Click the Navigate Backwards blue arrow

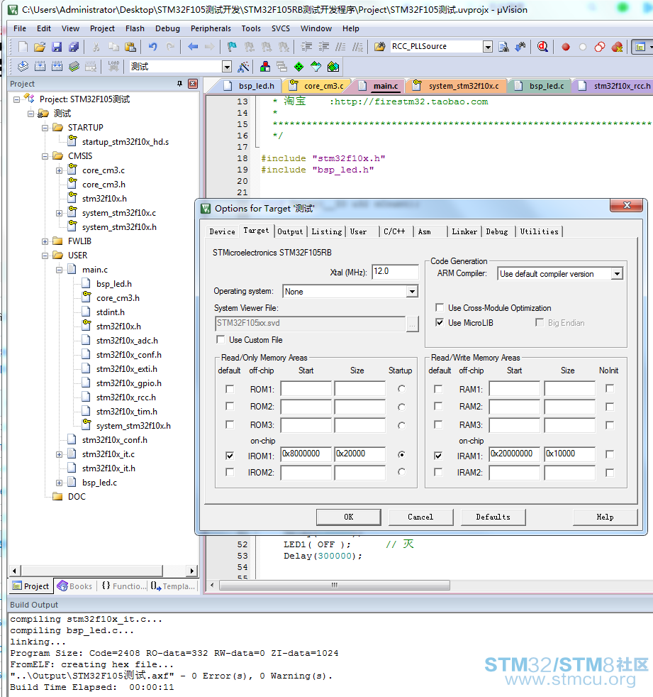pos(193,47)
